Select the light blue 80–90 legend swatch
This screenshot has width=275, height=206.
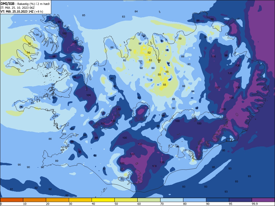195,200
